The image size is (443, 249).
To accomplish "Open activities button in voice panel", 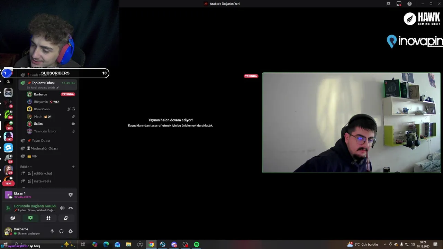I will click(48, 218).
